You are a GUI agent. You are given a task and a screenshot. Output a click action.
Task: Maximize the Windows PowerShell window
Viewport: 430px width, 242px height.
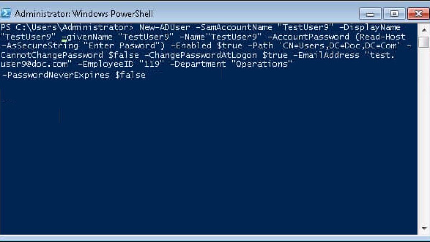click(x=394, y=14)
